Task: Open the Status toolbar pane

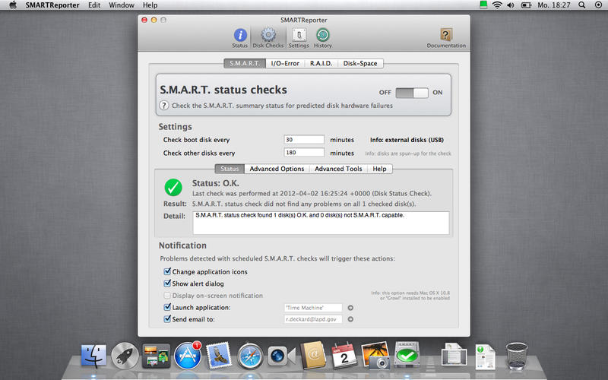Action: (x=240, y=38)
